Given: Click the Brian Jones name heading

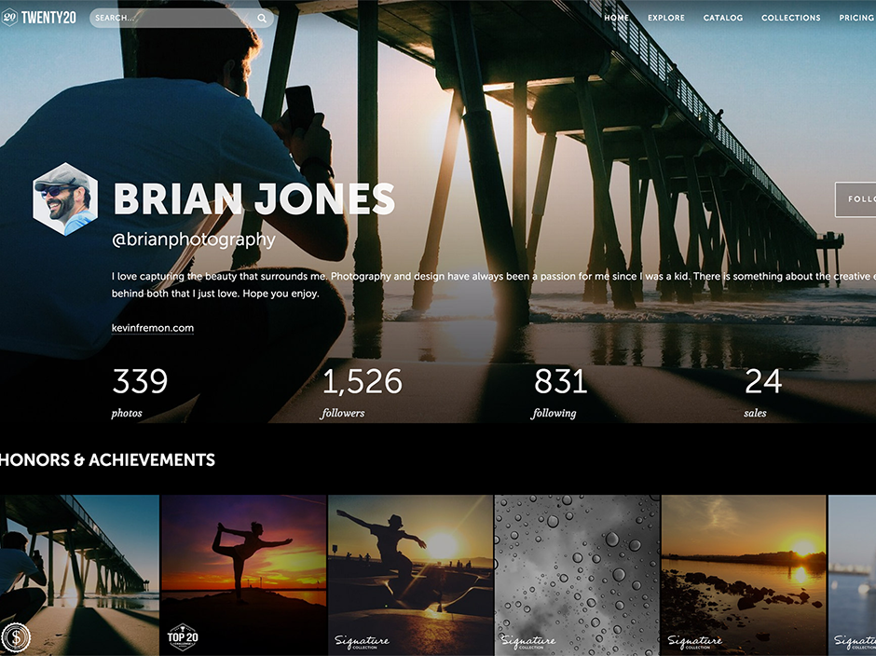Looking at the screenshot, I should pyautogui.click(x=254, y=198).
